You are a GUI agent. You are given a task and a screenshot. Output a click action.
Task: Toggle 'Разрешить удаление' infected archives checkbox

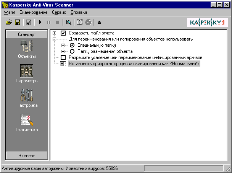point(63,57)
